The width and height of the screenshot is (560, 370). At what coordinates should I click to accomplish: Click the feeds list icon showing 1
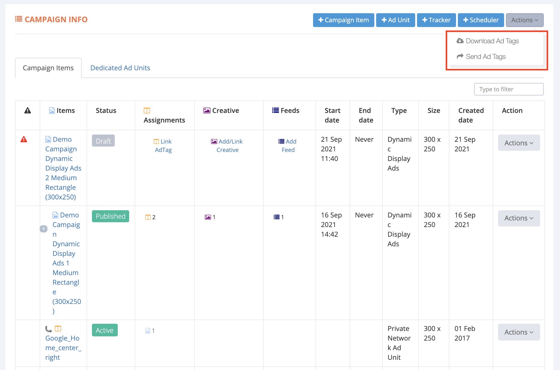[276, 217]
